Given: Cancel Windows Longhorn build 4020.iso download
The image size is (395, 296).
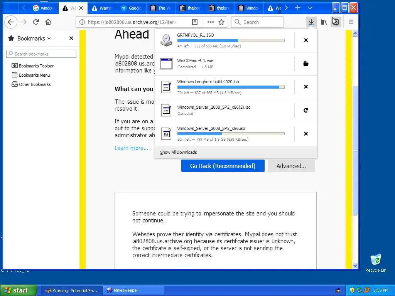Looking at the screenshot, I should coord(306,87).
